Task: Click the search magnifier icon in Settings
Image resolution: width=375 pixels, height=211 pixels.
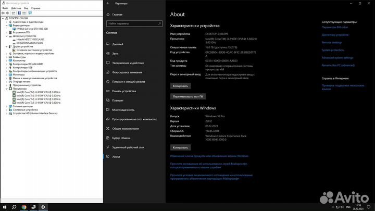Action: point(159,23)
